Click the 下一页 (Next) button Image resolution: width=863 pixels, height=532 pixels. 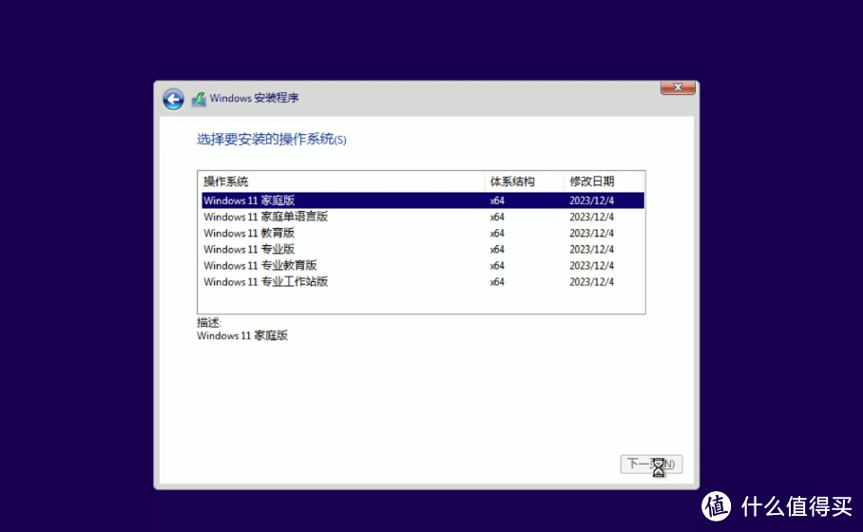651,464
